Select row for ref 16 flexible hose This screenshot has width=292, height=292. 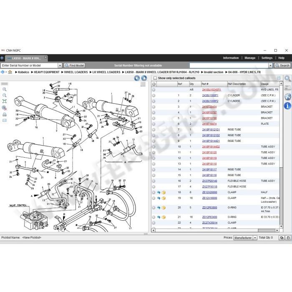(x=154, y=181)
